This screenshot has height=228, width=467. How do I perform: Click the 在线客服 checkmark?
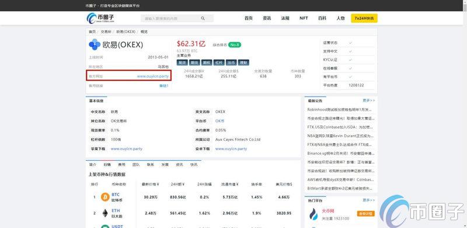(x=351, y=68)
